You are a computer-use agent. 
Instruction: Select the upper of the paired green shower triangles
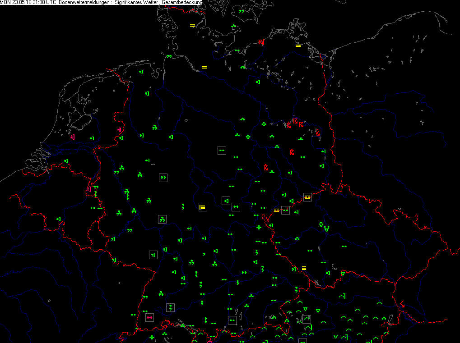pos(321,224)
